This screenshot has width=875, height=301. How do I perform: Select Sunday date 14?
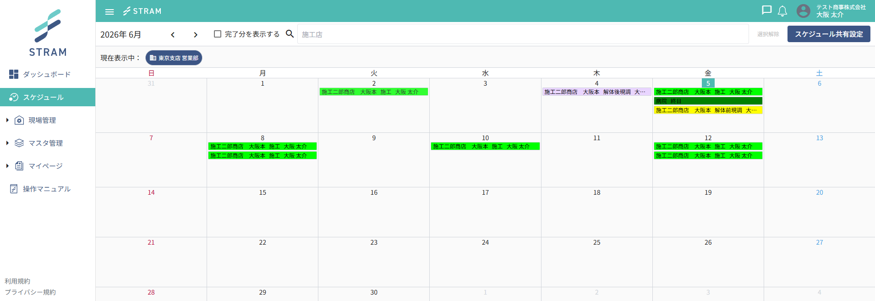[151, 192]
